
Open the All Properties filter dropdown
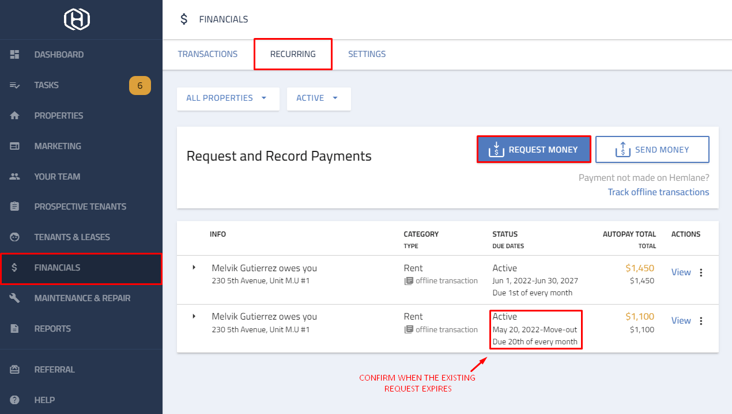click(x=228, y=98)
